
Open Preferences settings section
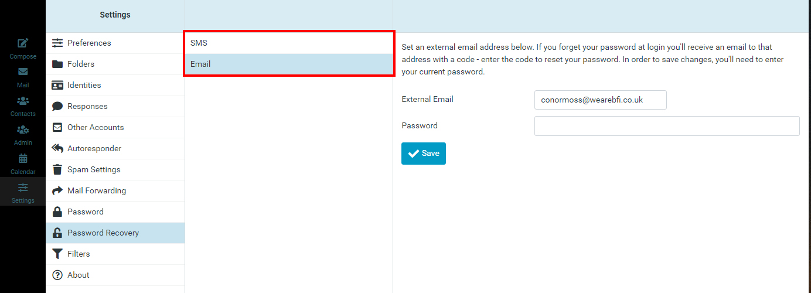point(89,43)
